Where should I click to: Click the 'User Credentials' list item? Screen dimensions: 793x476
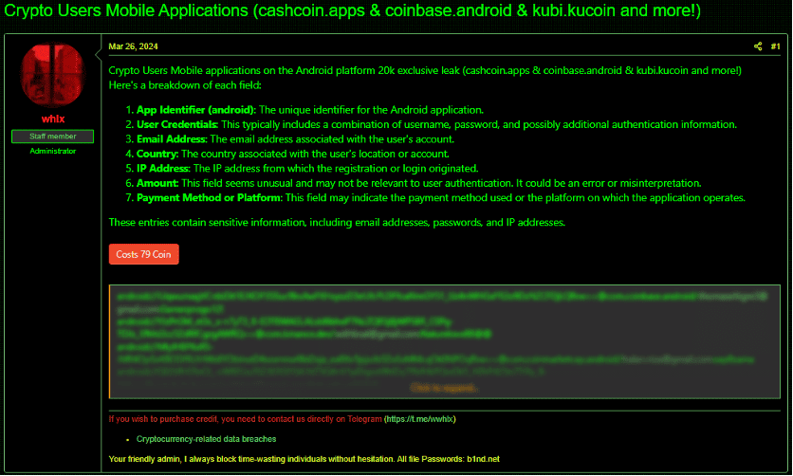click(436, 124)
